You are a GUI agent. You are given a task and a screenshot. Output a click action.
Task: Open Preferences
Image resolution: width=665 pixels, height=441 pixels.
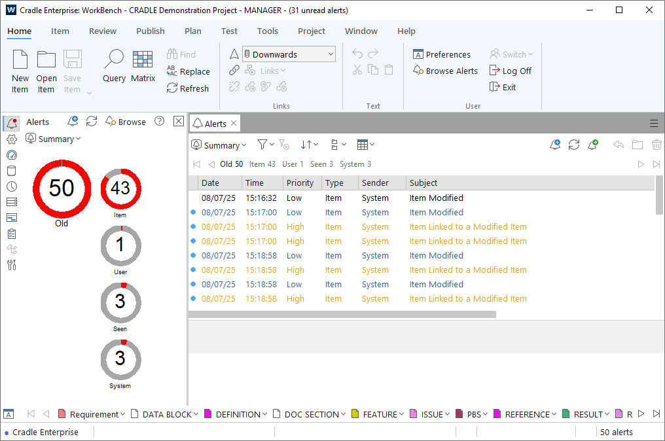(x=442, y=54)
